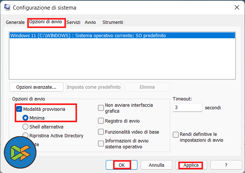Close the Configurazione di sistema window

[236, 7]
